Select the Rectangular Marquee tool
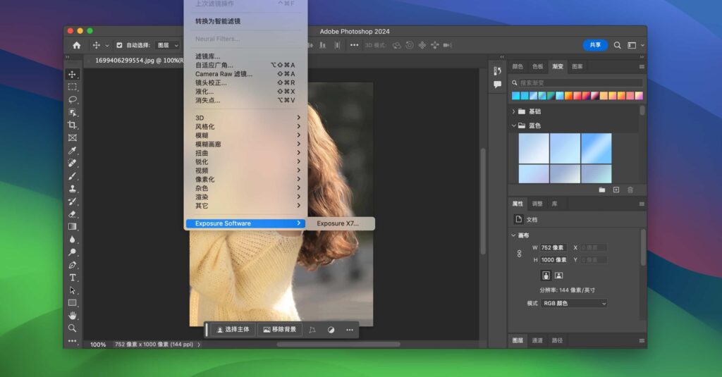Image resolution: width=722 pixels, height=377 pixels. tap(73, 87)
